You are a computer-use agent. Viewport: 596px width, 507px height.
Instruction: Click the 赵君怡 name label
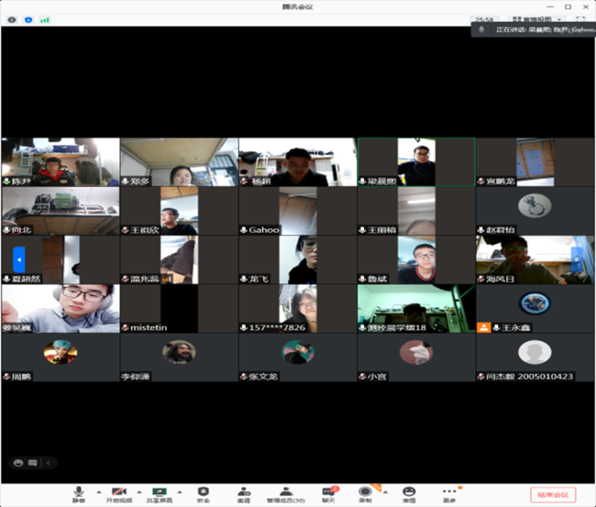pos(501,230)
